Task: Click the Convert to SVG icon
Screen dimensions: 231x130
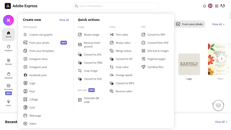Action: pyautogui.click(x=80, y=79)
